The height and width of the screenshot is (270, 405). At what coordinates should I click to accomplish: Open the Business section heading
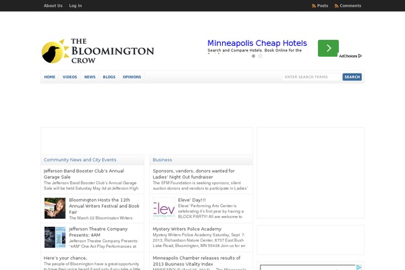162,160
